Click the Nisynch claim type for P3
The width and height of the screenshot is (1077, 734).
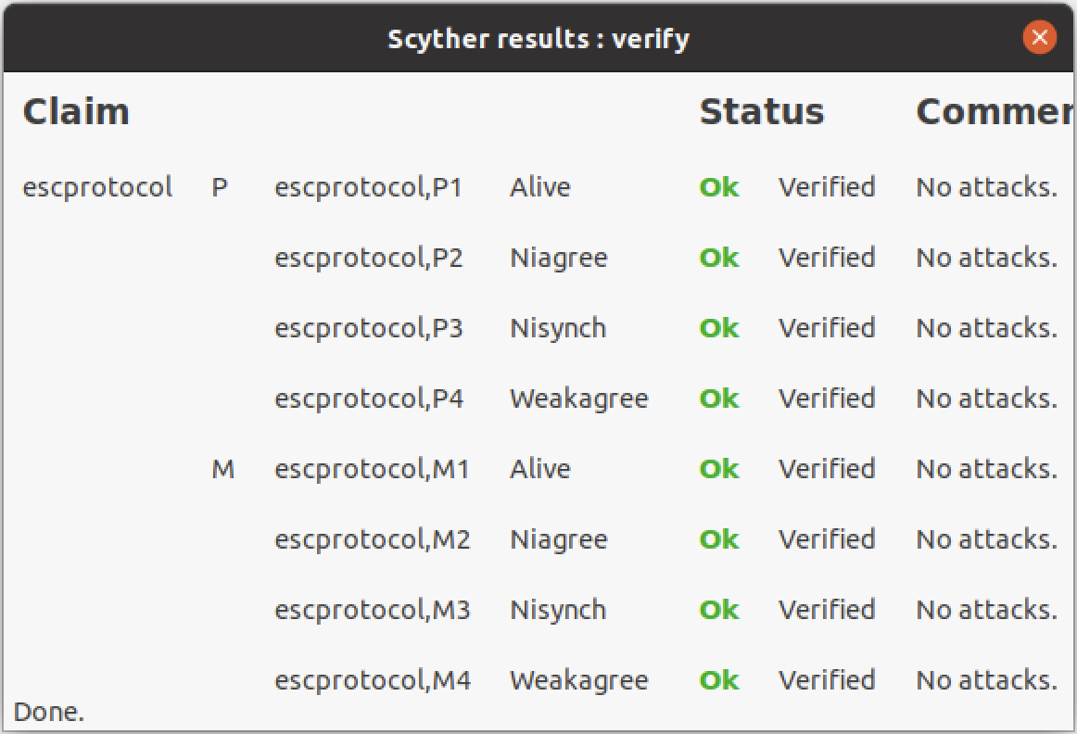point(557,328)
